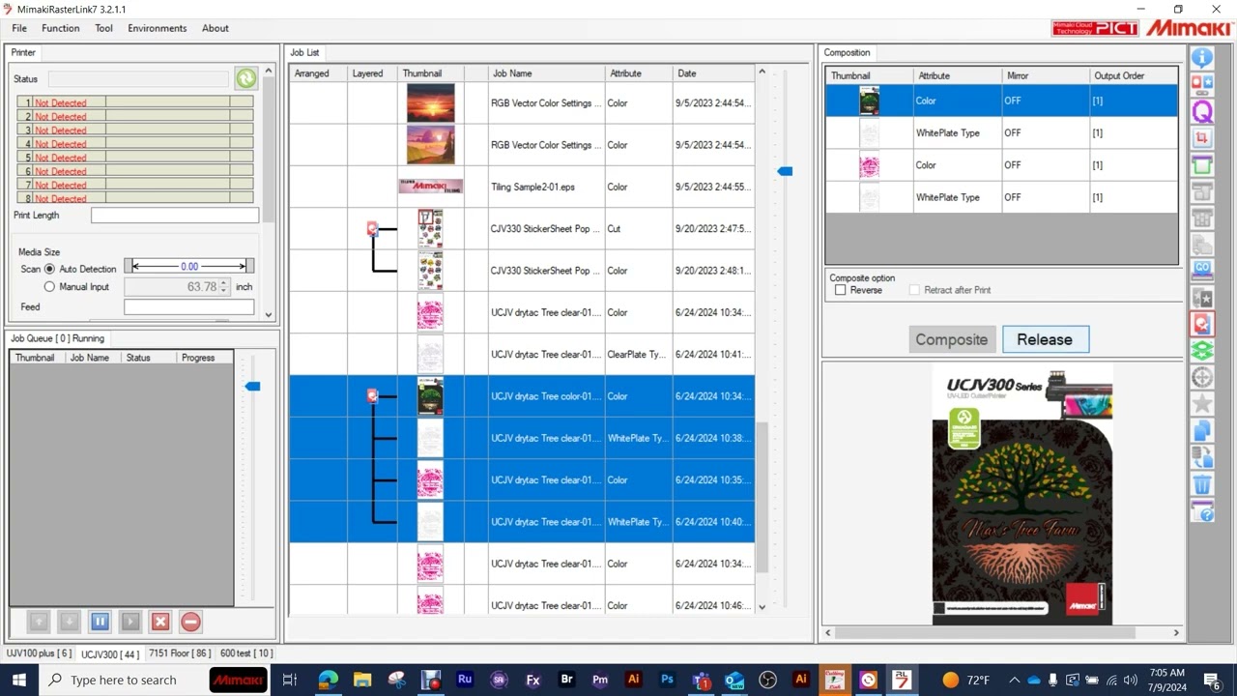Image resolution: width=1237 pixels, height=696 pixels.
Task: Select Manual Input radio button
Action: click(49, 287)
